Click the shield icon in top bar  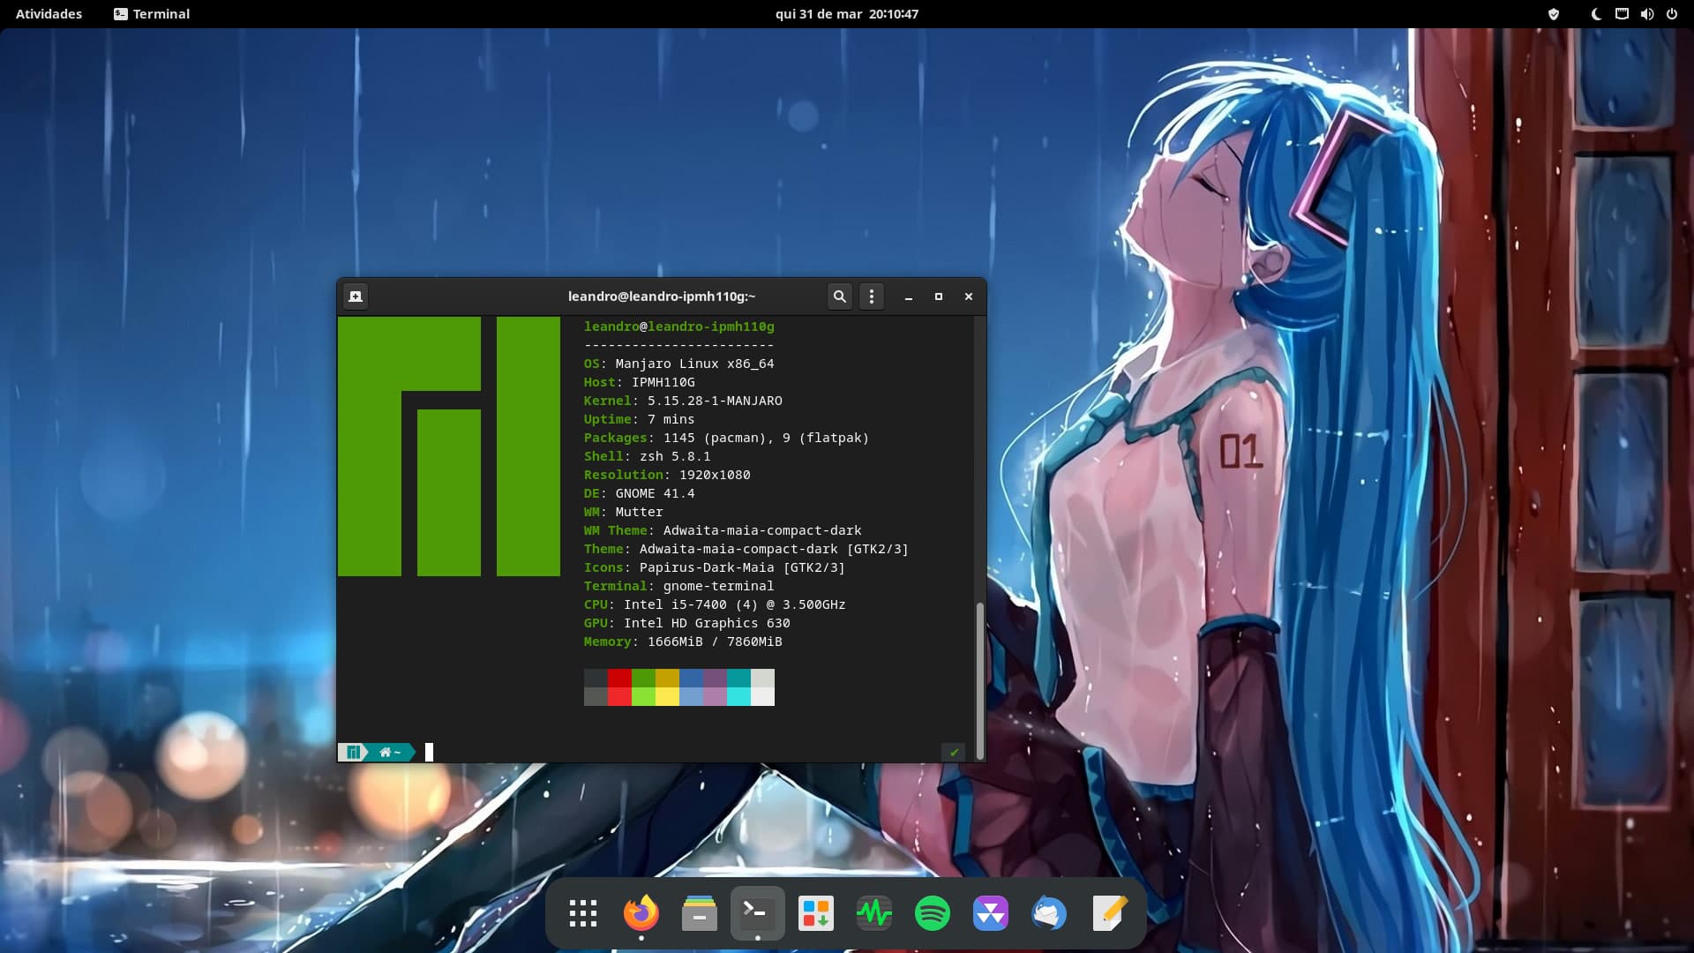pyautogui.click(x=1554, y=14)
